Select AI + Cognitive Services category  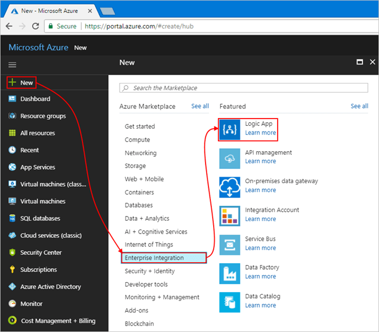click(x=156, y=232)
